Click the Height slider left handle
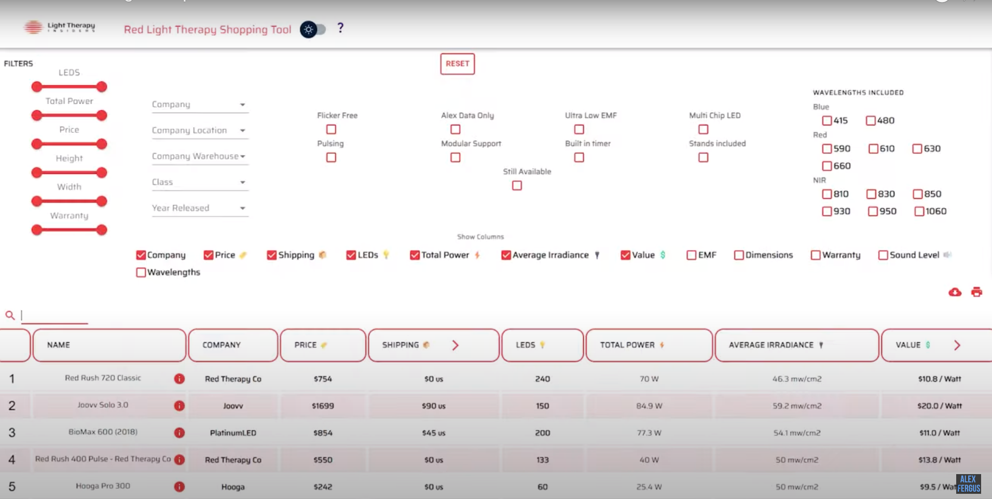The height and width of the screenshot is (499, 992). (36, 172)
